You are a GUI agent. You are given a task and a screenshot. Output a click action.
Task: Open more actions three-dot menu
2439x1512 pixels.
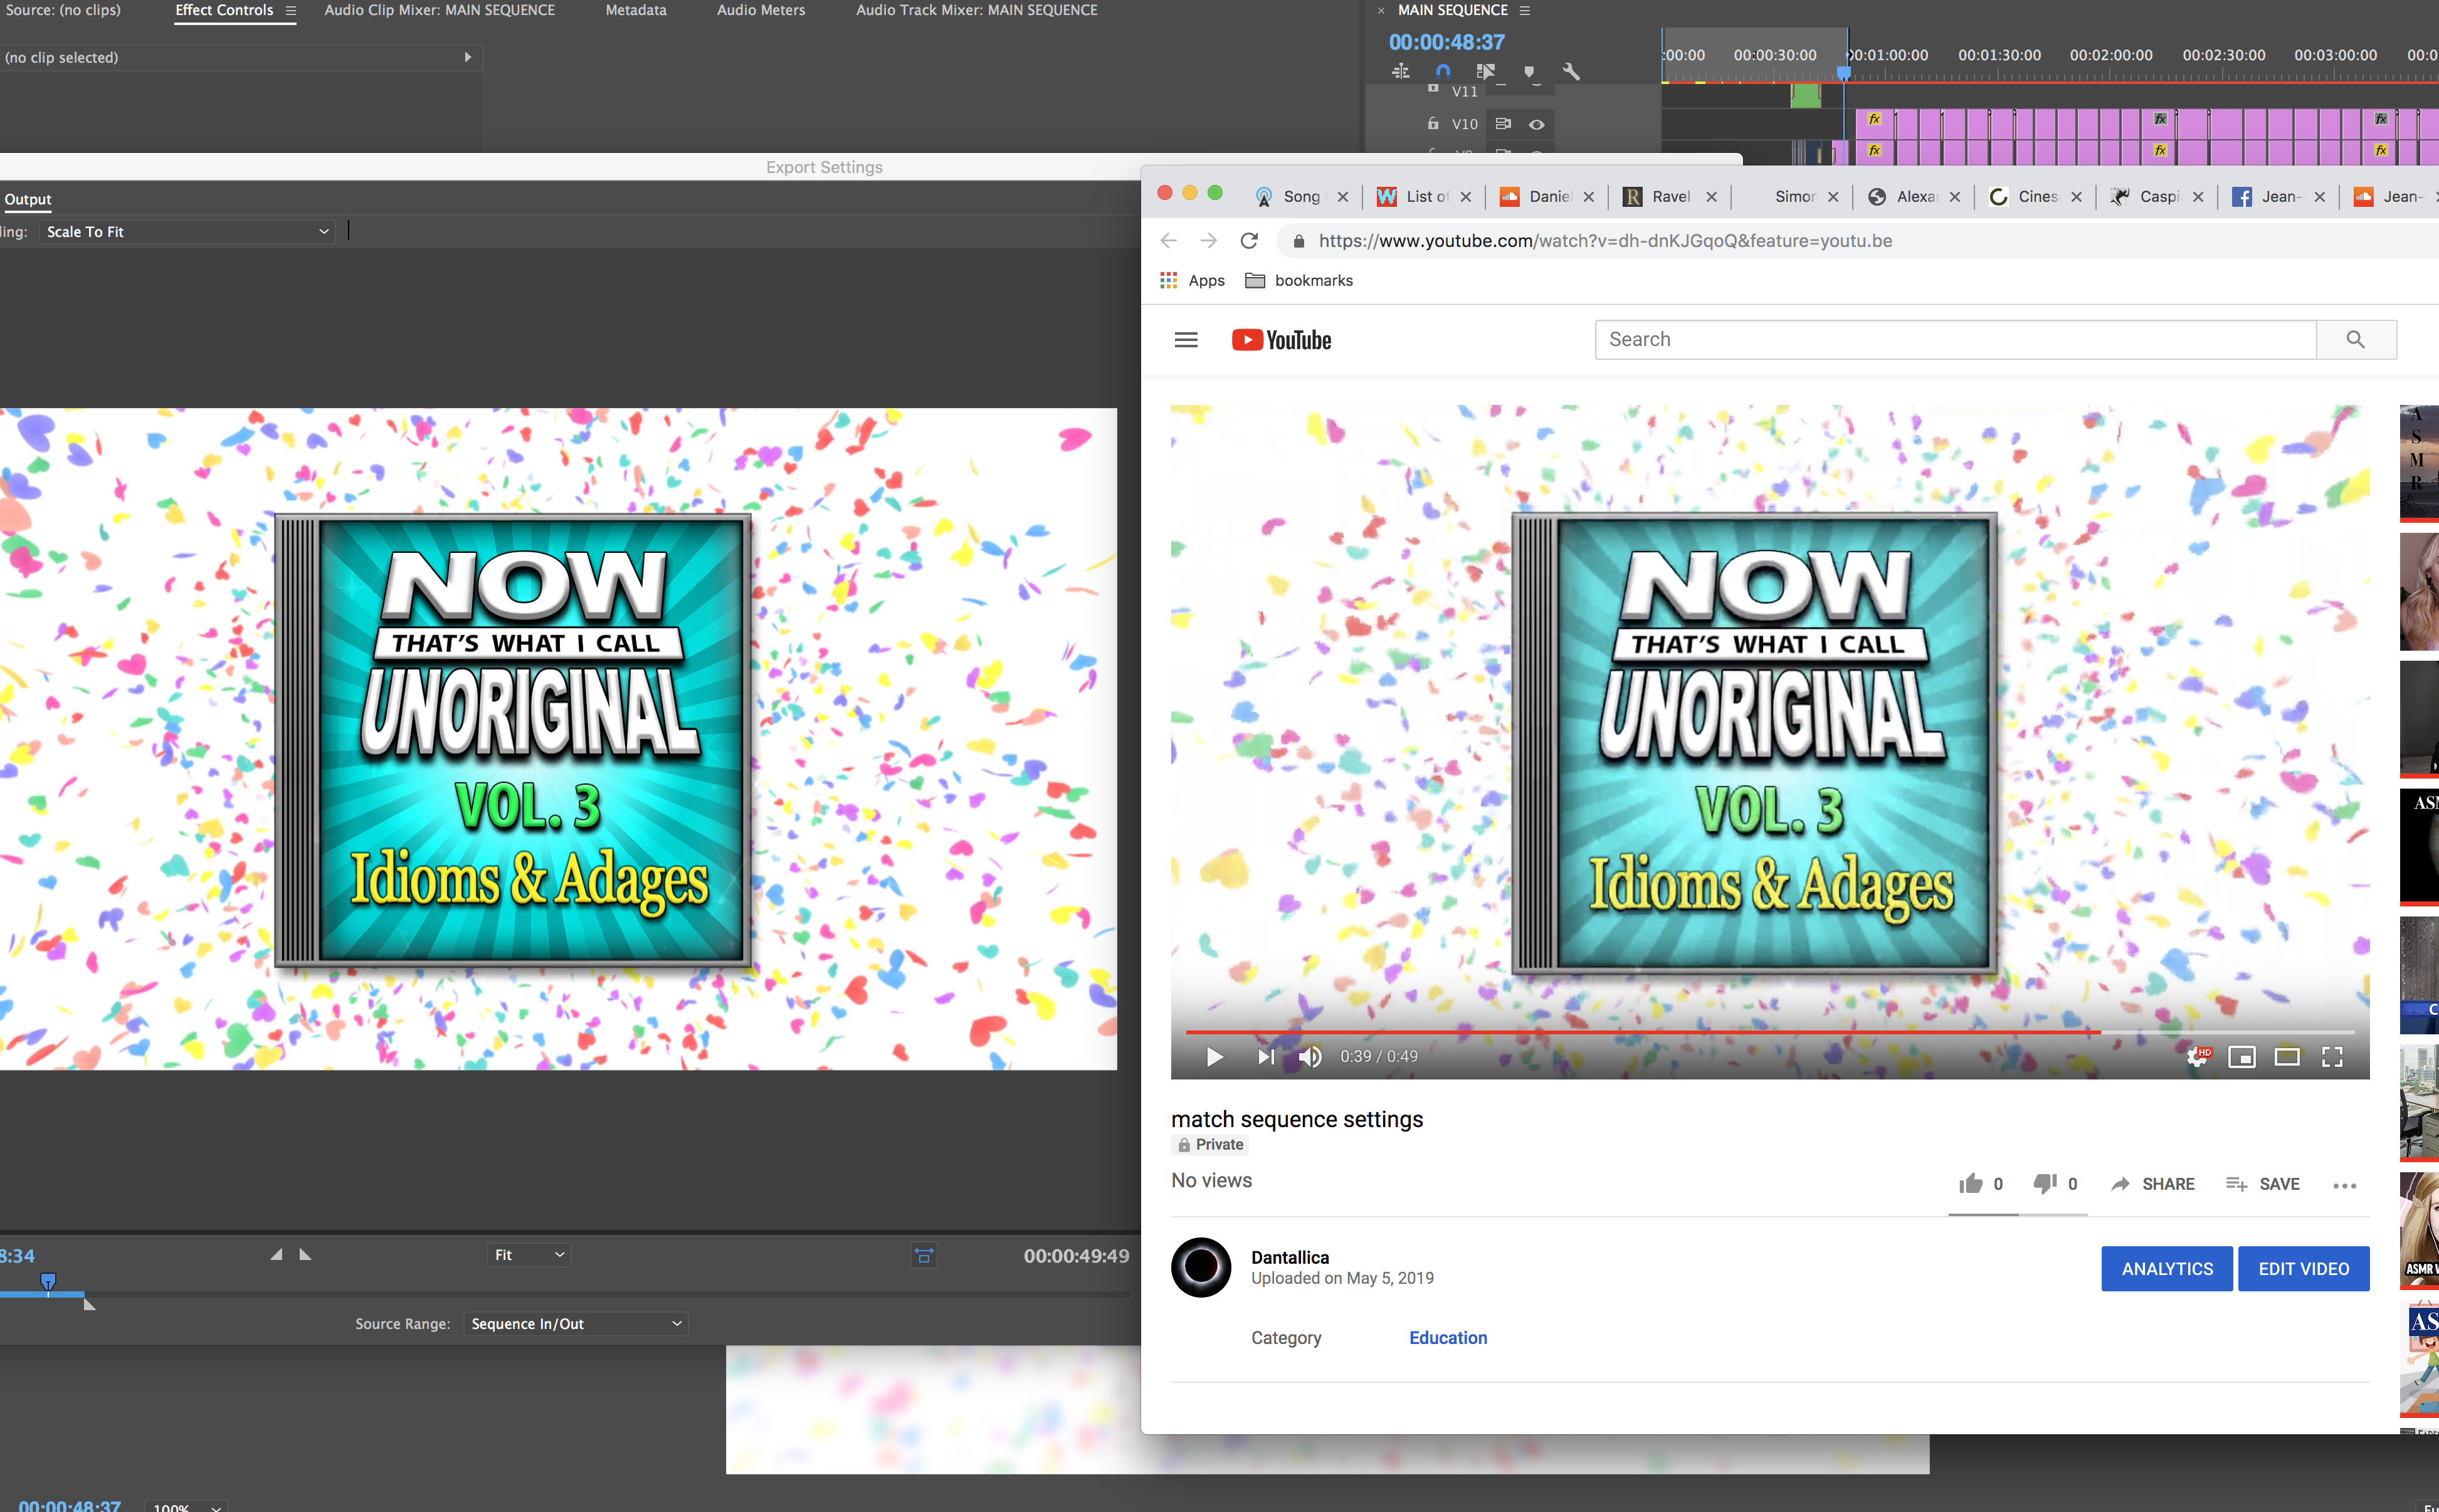[x=2345, y=1185]
